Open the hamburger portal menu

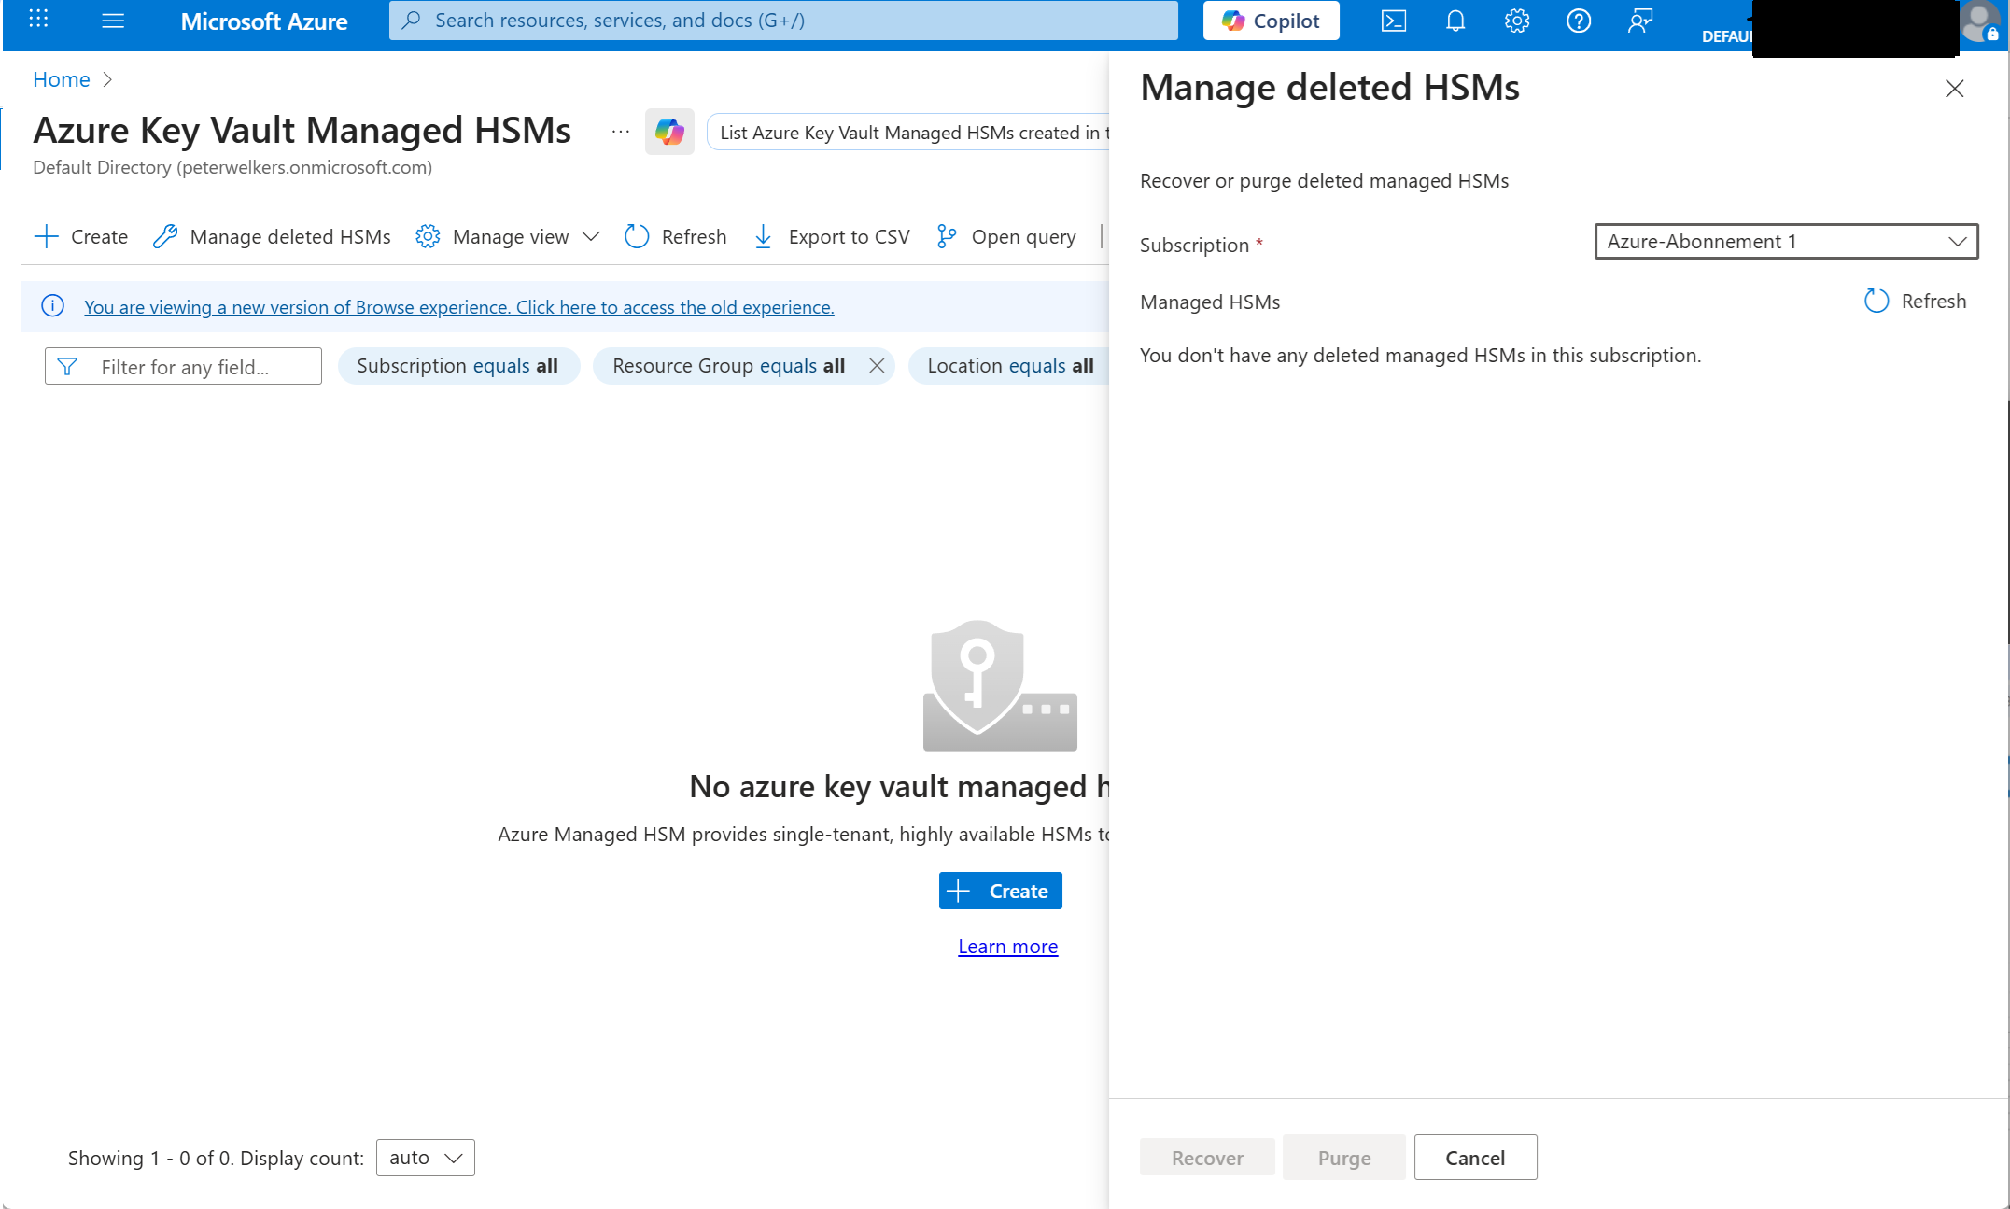(x=113, y=21)
